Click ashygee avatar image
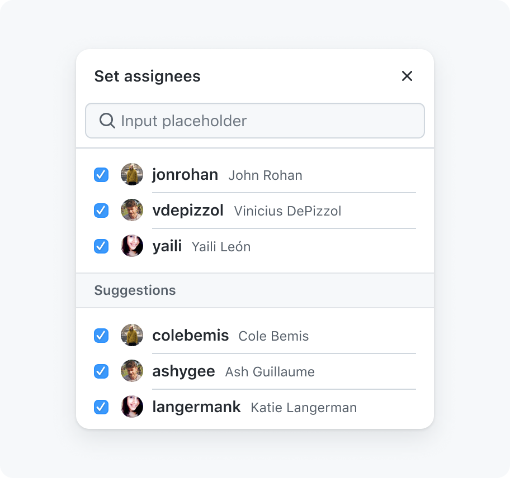Screen dimensions: 510x478 [x=132, y=371]
